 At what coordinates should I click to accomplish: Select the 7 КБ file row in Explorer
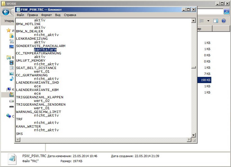pos(204,74)
